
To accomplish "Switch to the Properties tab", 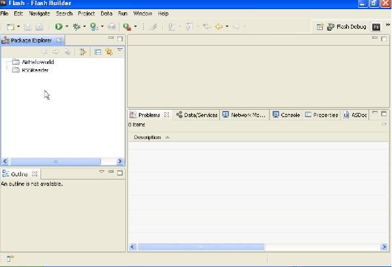I will click(x=322, y=115).
